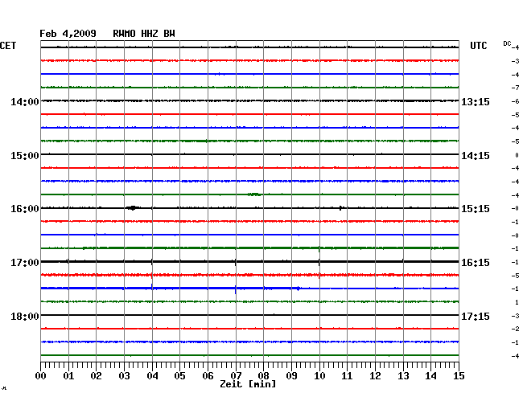Select the 15:00 CET time label

[x=25, y=156]
